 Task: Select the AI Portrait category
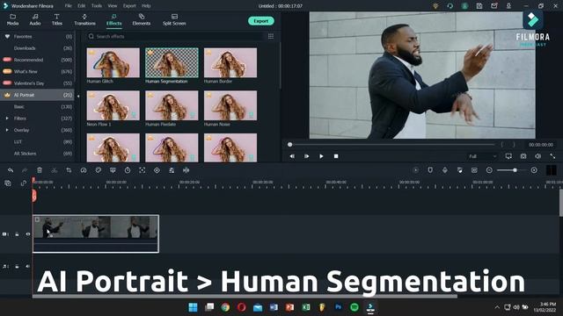click(37, 95)
